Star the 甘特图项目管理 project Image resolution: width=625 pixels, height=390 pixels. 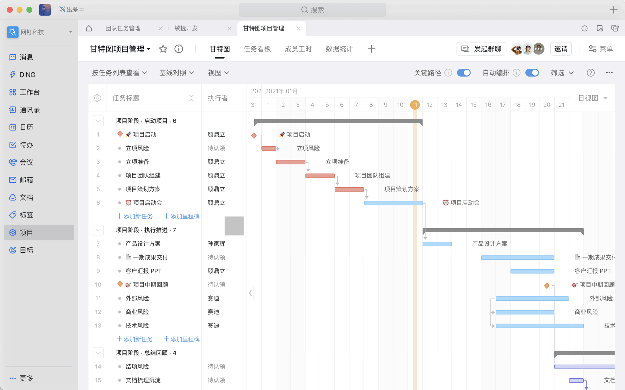click(163, 49)
